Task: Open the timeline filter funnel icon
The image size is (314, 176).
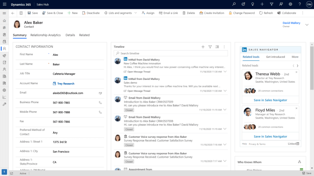Action: coord(210,47)
